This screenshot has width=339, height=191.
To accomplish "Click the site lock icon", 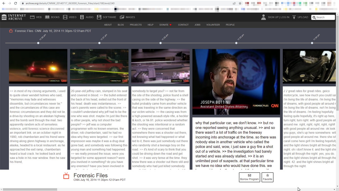I will coord(23,3).
